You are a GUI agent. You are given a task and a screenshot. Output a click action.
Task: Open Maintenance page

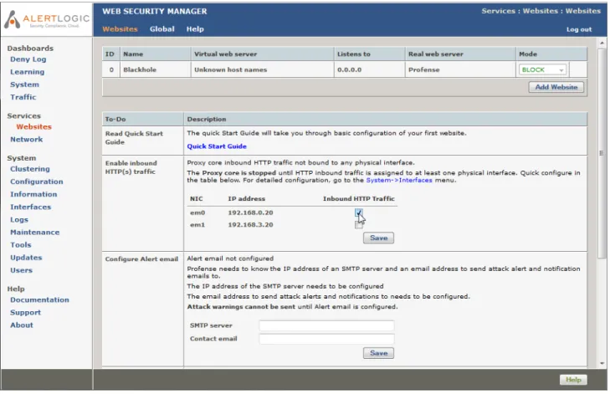pyautogui.click(x=35, y=232)
